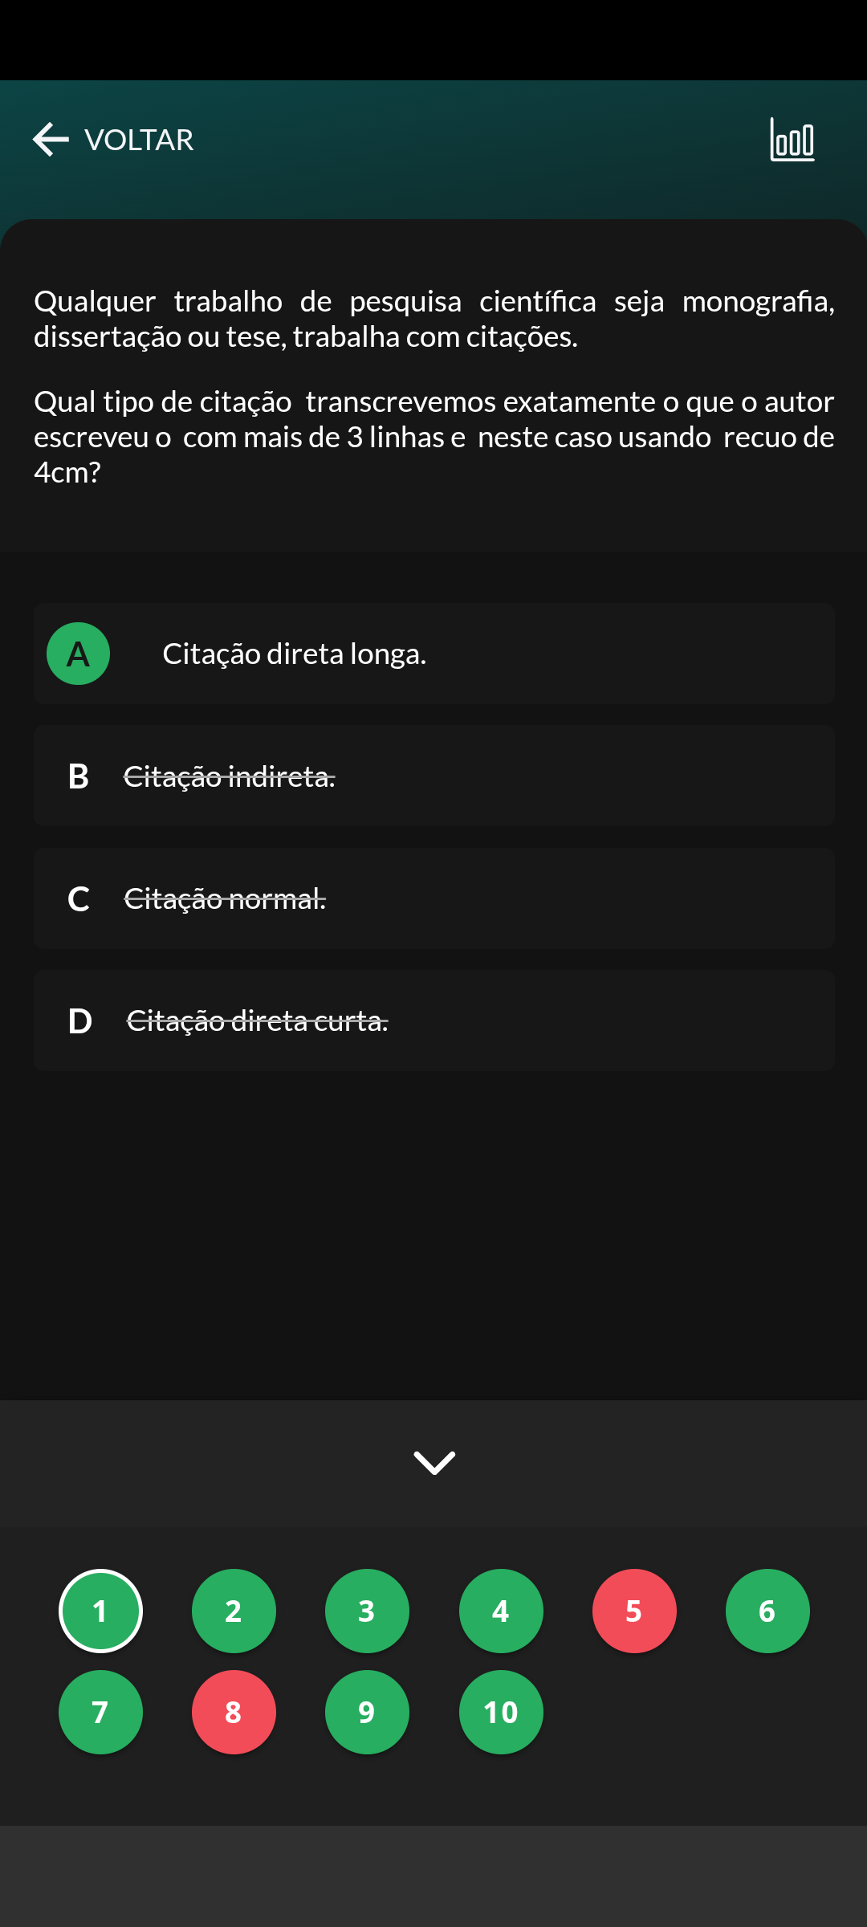Image resolution: width=867 pixels, height=1927 pixels.
Task: Navigate to question 4
Action: [x=501, y=1611]
